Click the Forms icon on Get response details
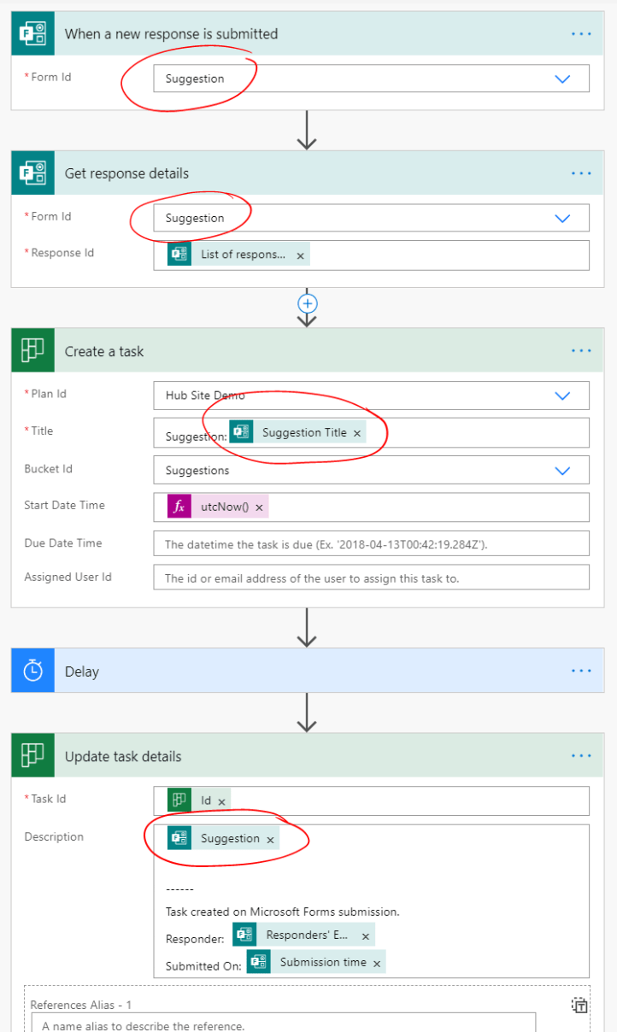 (32, 173)
